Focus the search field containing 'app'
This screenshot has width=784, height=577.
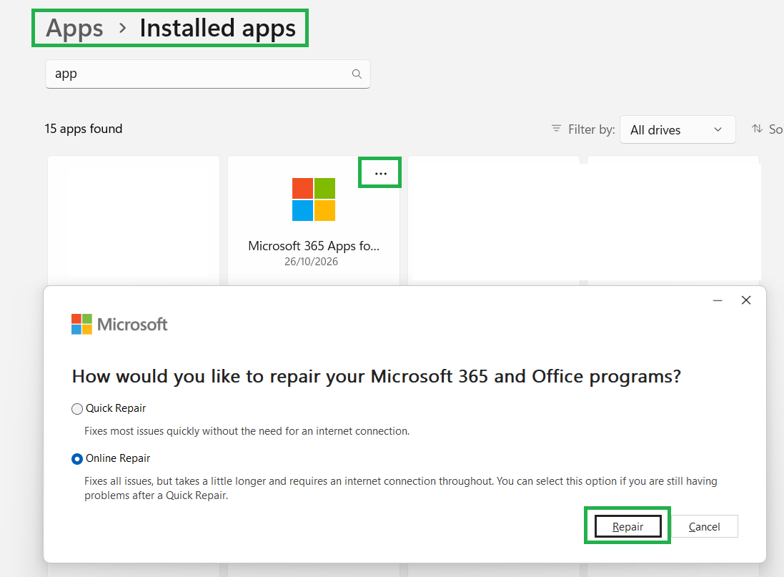(207, 74)
